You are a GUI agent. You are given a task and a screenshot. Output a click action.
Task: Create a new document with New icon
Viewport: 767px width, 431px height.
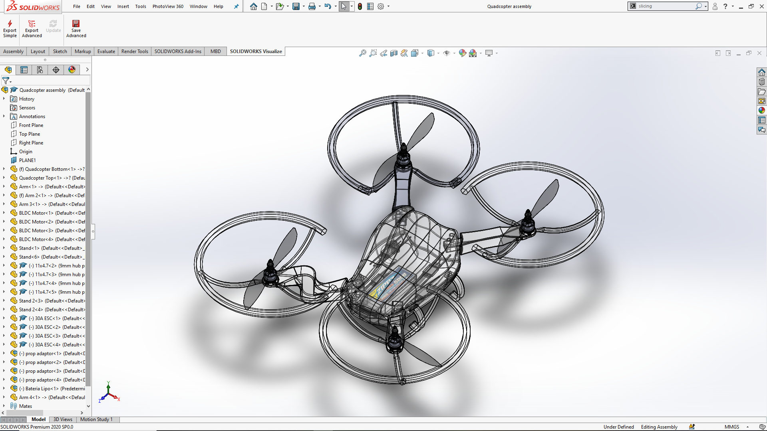click(x=264, y=6)
